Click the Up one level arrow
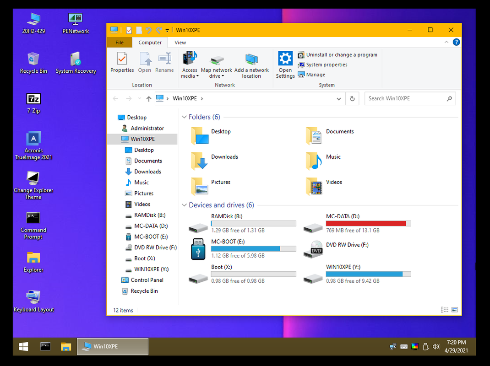The image size is (490, 366). [149, 99]
